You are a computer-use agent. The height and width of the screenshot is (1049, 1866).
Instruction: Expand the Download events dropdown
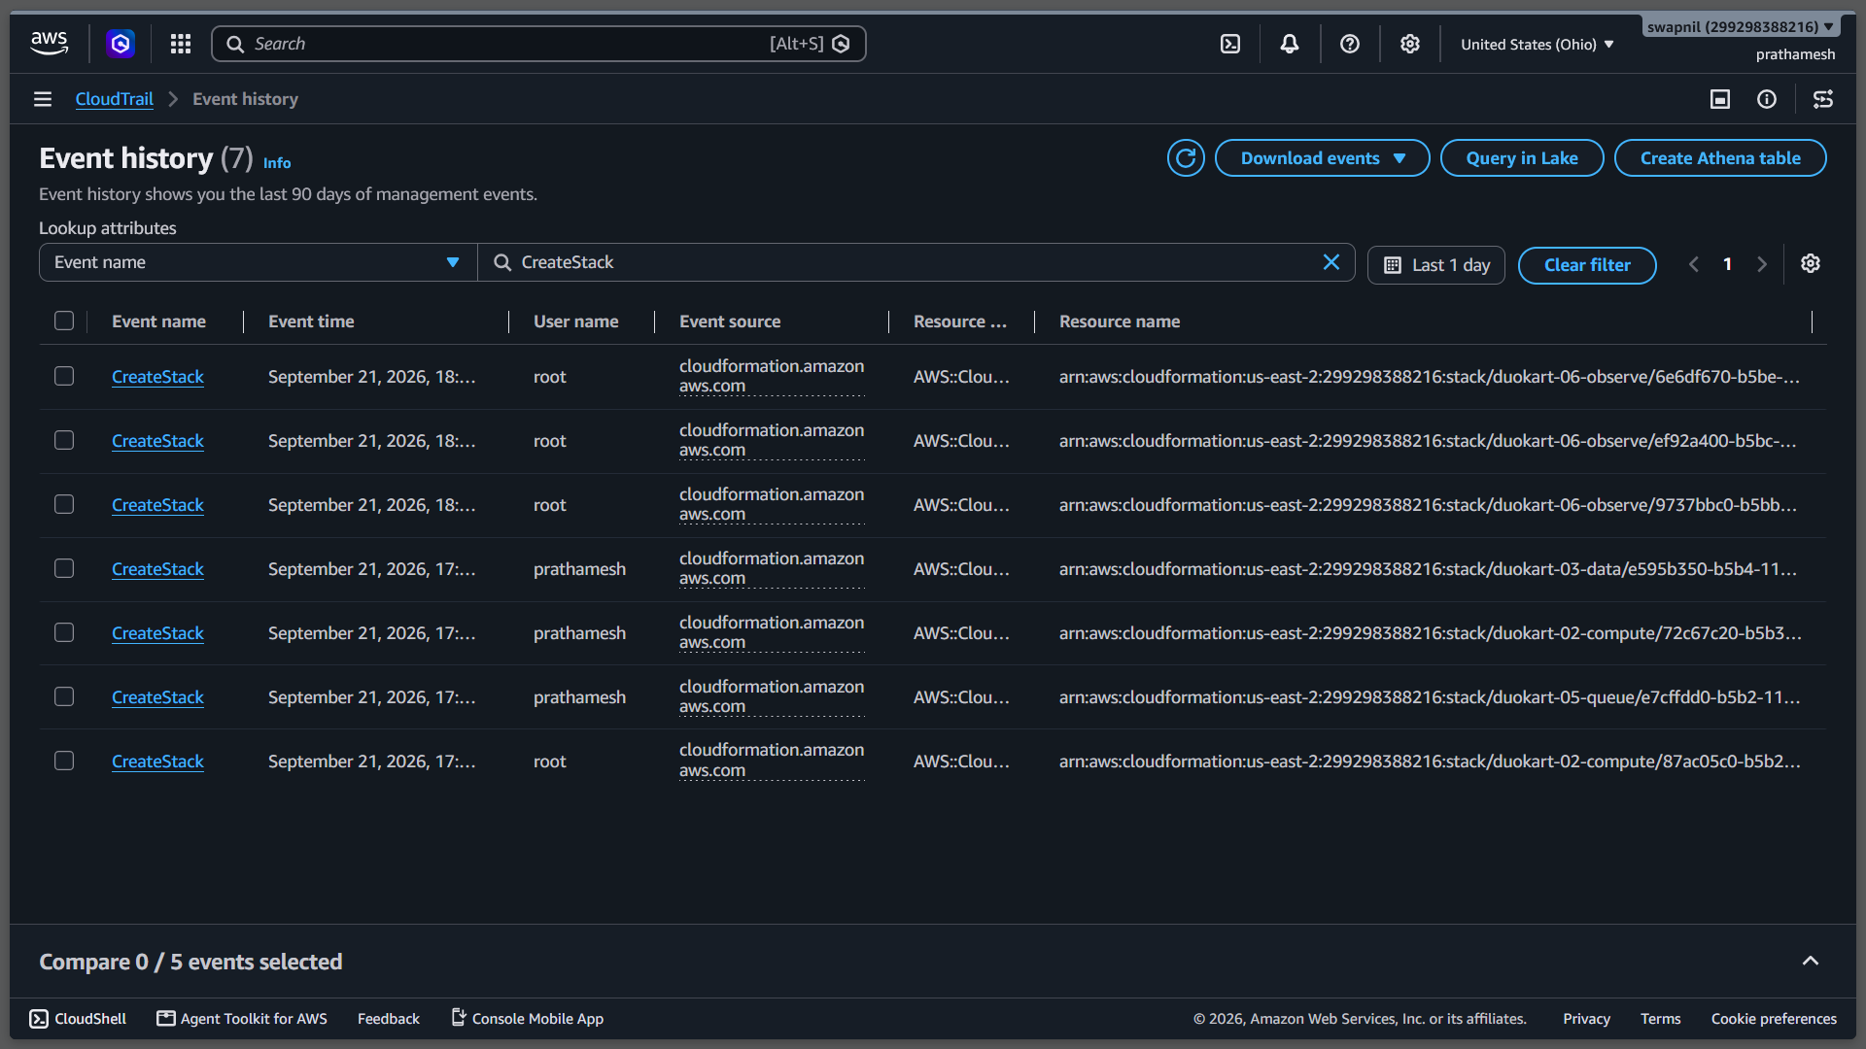[1322, 158]
